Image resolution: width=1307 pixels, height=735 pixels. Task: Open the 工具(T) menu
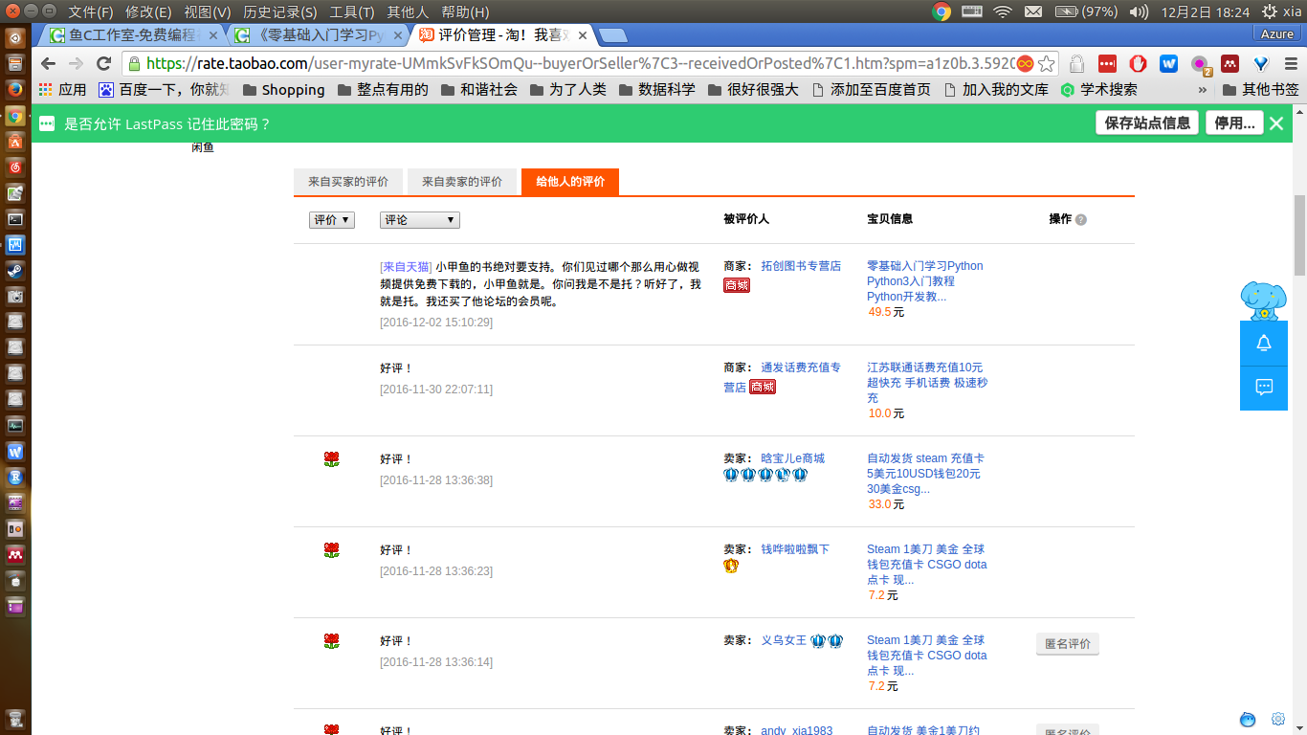[x=352, y=12]
